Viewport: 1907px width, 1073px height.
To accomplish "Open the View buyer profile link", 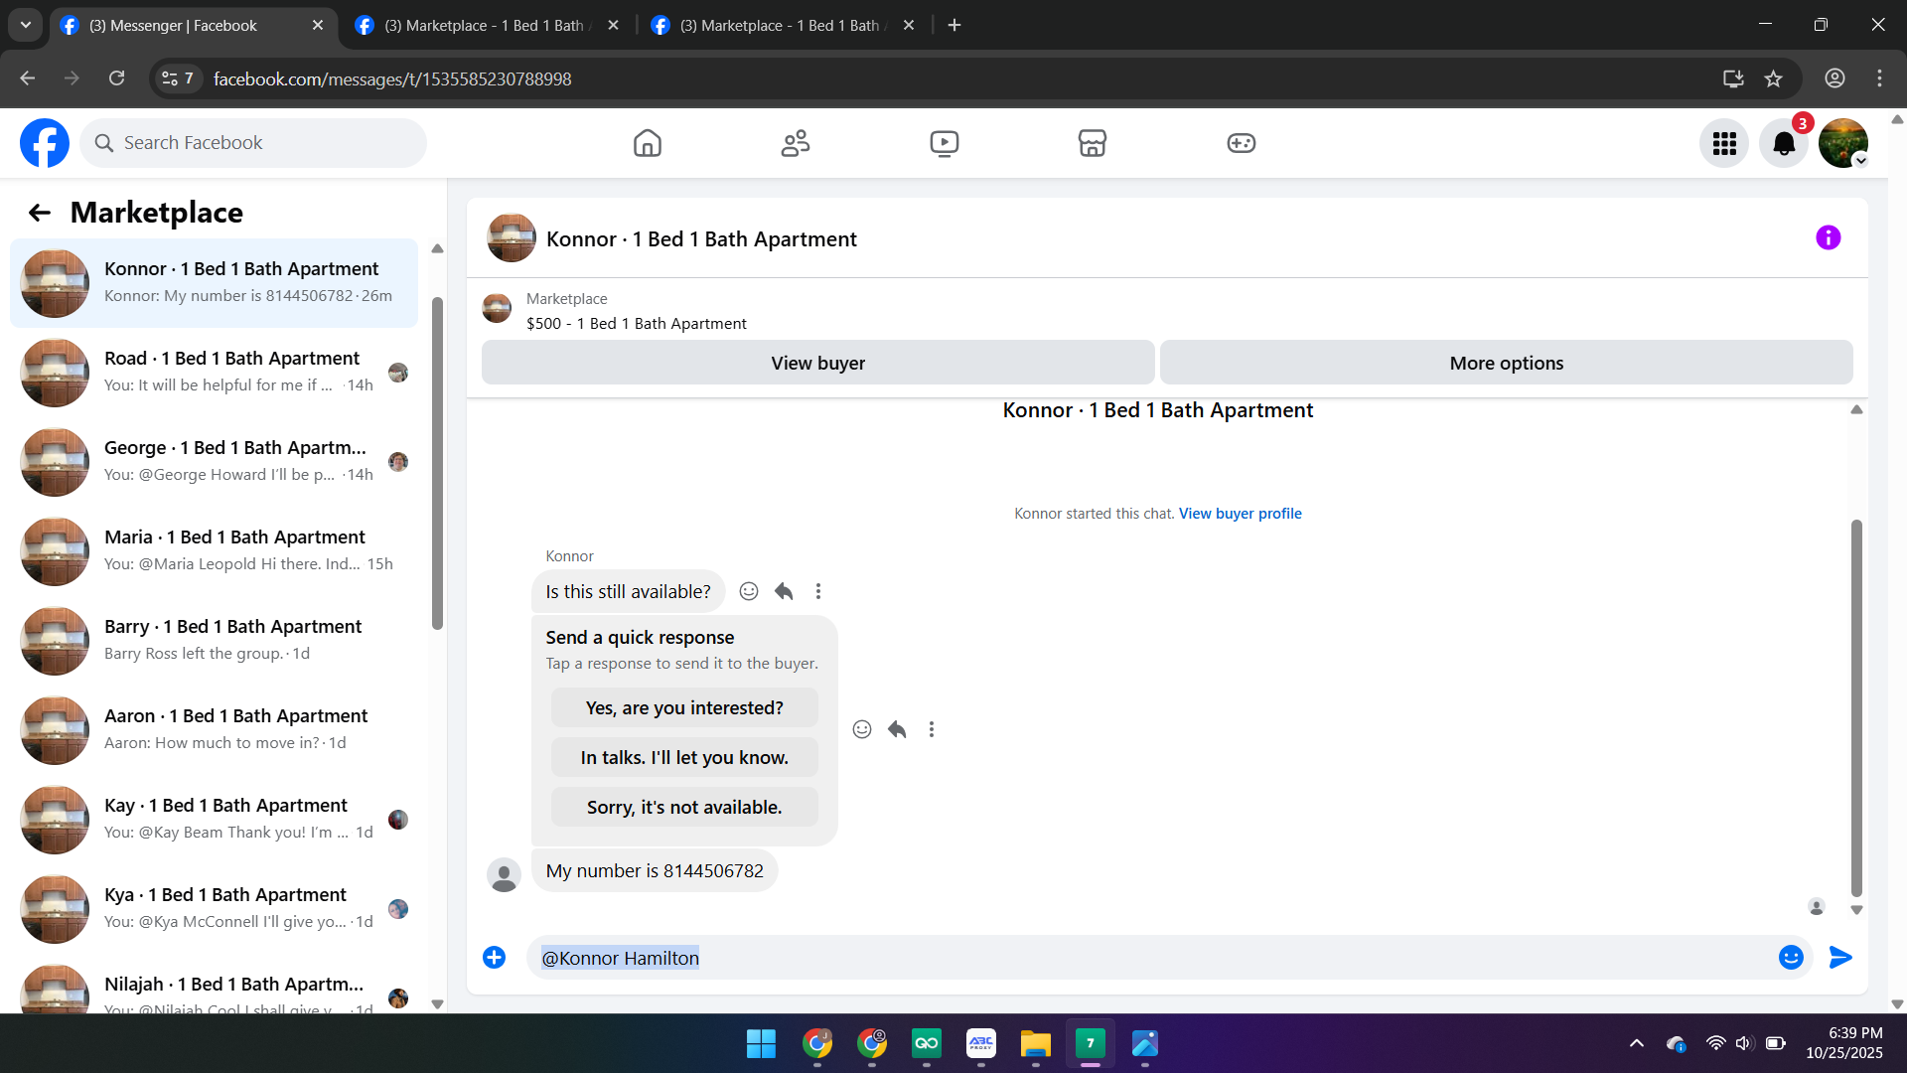I will [x=1240, y=514].
